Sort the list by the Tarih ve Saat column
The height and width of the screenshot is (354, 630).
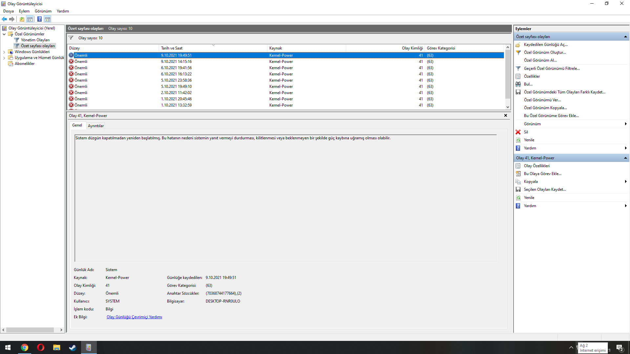(x=172, y=48)
